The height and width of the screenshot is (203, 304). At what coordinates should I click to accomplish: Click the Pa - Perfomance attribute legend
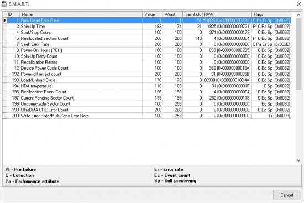32,181
